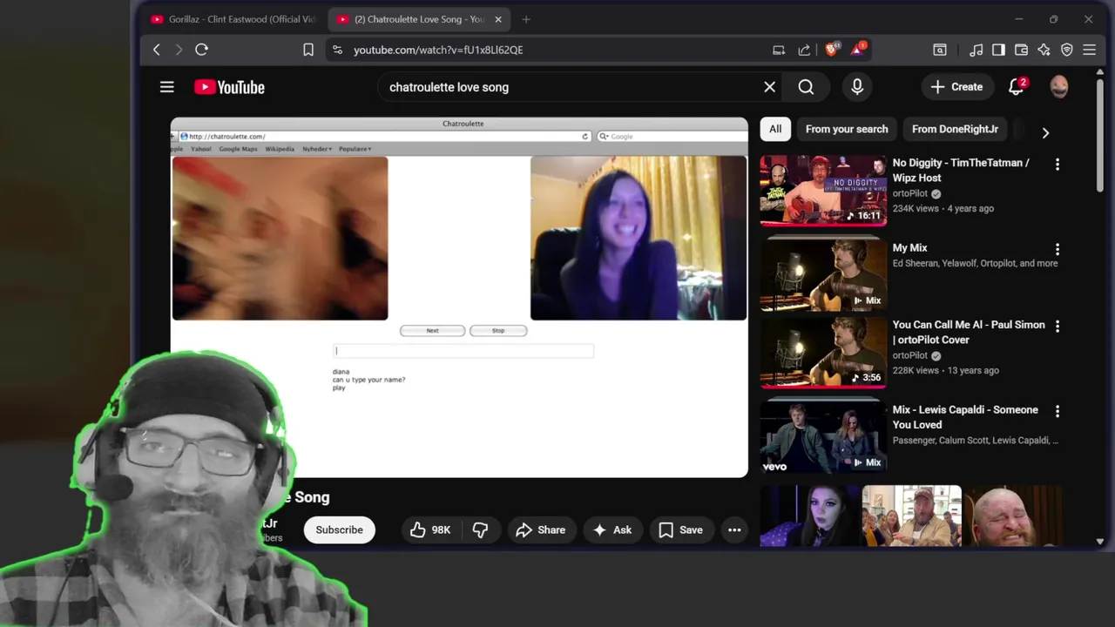This screenshot has height=627, width=1115.
Task: Open the Brave Shields lion icon
Action: pos(832,49)
